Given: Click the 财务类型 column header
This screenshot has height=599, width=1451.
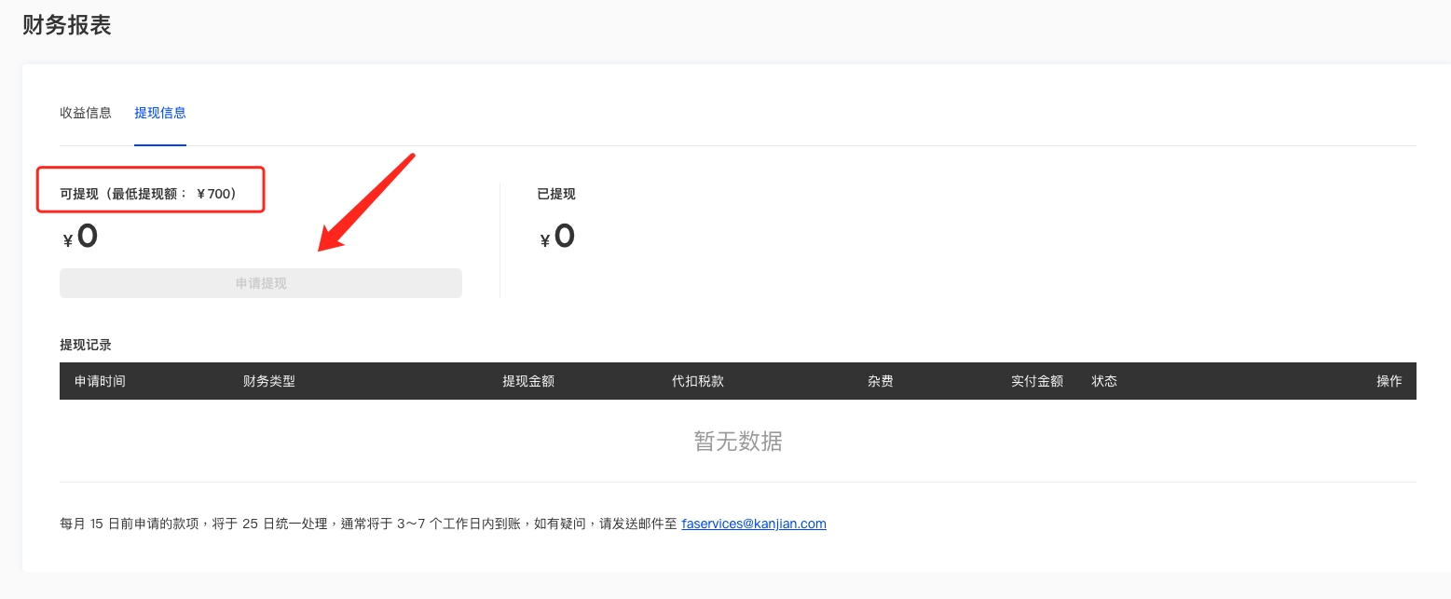Looking at the screenshot, I should click(x=269, y=381).
